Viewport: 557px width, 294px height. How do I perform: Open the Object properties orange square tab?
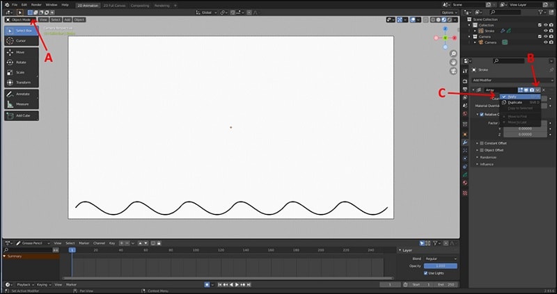pyautogui.click(x=465, y=134)
